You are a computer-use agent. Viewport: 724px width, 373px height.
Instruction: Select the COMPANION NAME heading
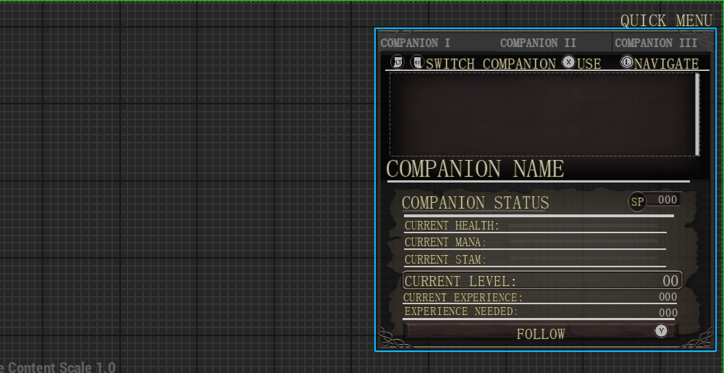(475, 169)
